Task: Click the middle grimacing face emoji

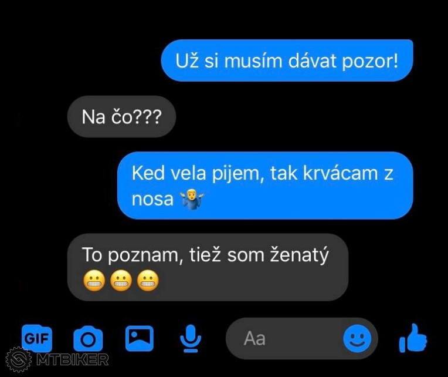Action: (121, 281)
